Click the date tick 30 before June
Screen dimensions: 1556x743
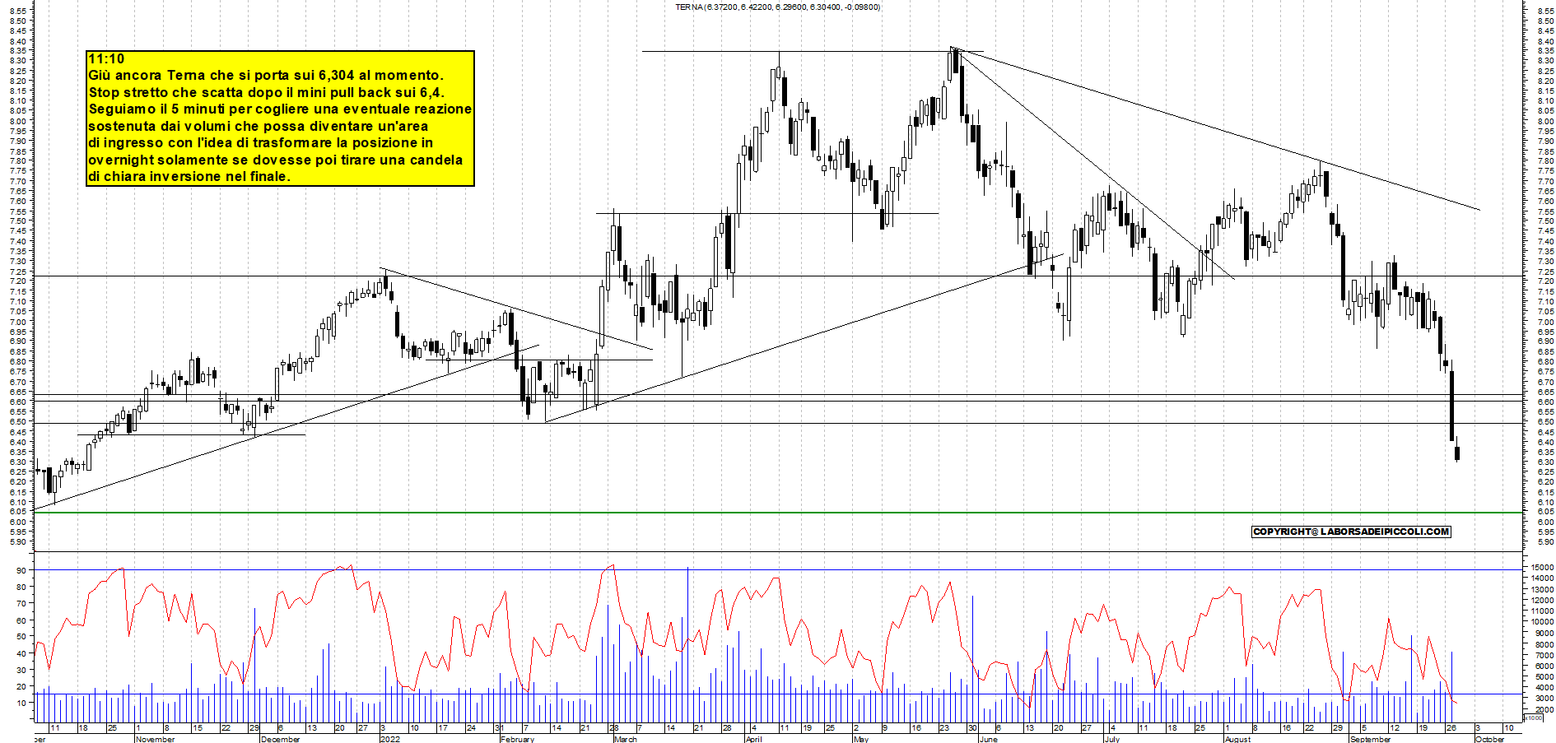click(x=972, y=728)
